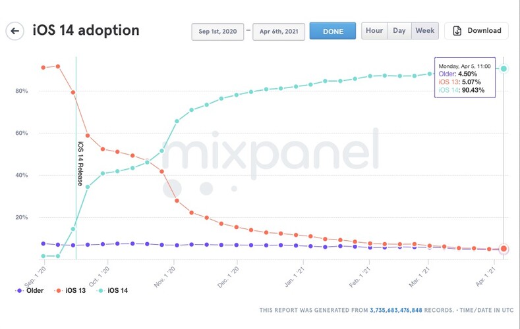Click the first iOS 14 data point

[43, 256]
